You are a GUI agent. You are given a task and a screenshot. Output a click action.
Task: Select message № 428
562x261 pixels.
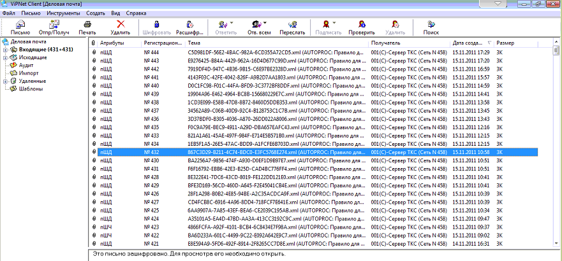[x=314, y=177]
